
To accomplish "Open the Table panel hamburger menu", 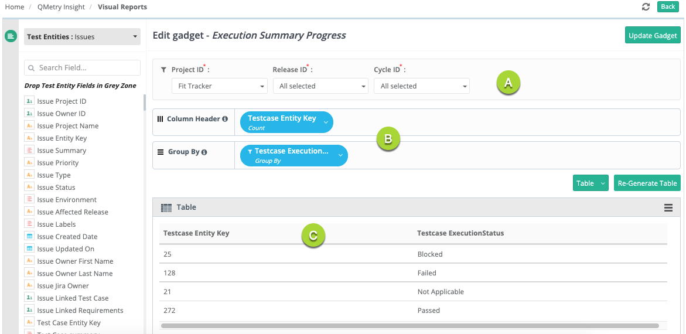I will tap(668, 207).
